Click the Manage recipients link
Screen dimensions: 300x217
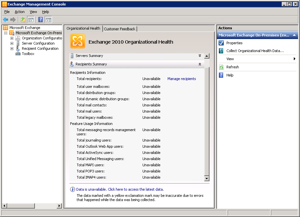pos(181,79)
